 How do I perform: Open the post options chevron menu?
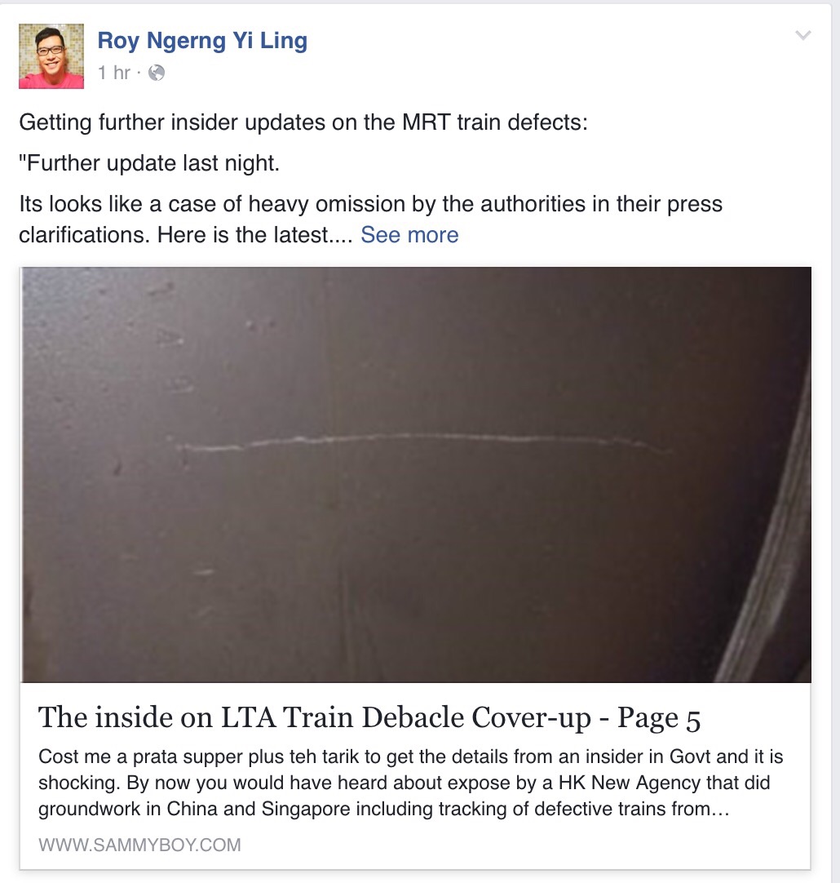click(x=802, y=35)
